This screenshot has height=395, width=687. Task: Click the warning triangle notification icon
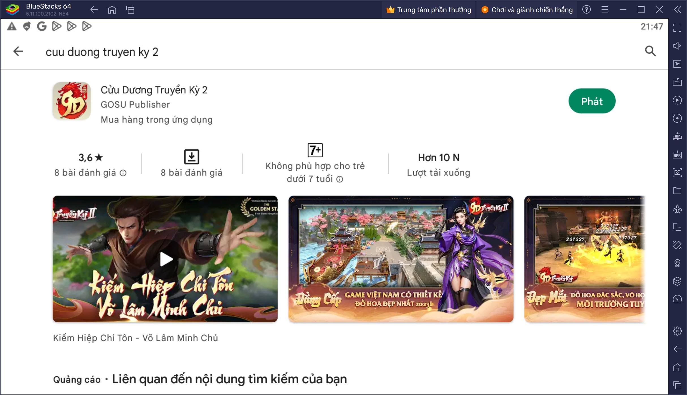(x=12, y=26)
